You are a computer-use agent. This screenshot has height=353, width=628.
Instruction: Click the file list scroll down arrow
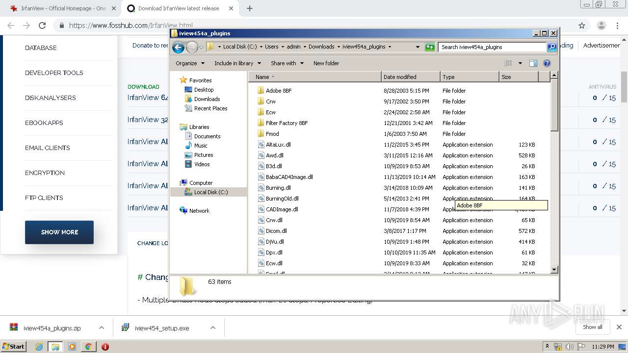click(x=554, y=270)
